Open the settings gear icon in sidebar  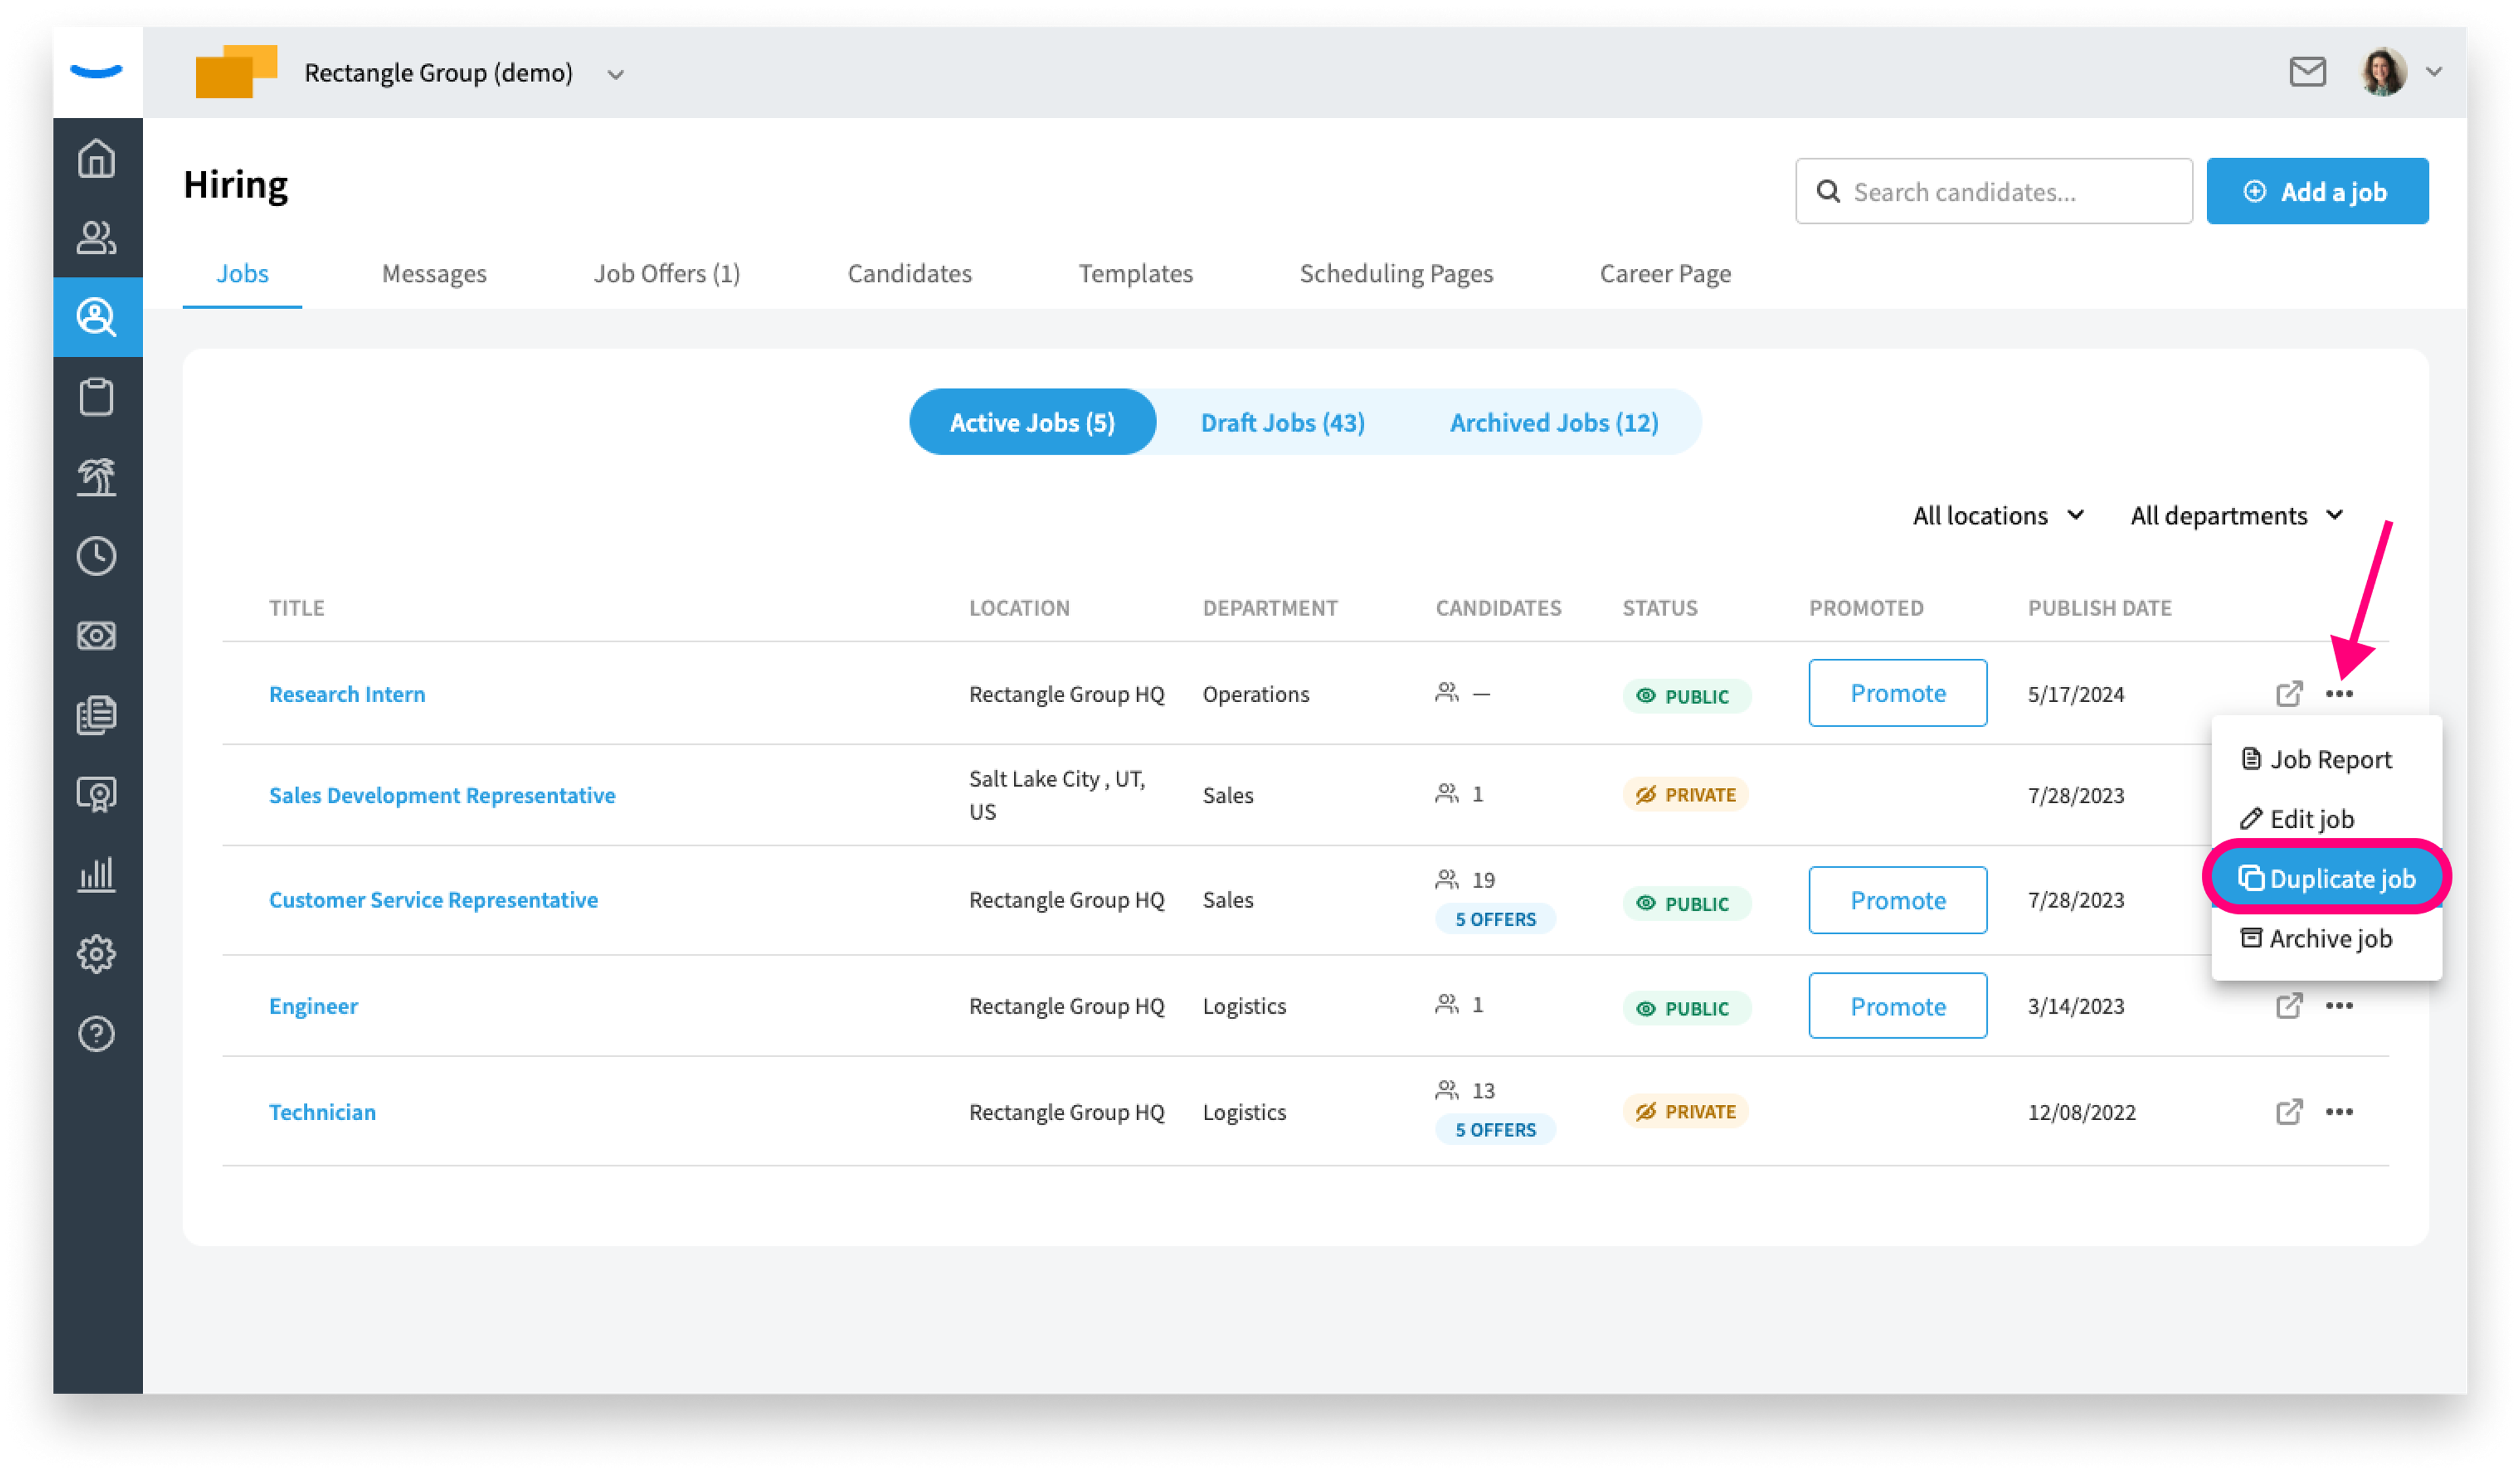coord(97,954)
